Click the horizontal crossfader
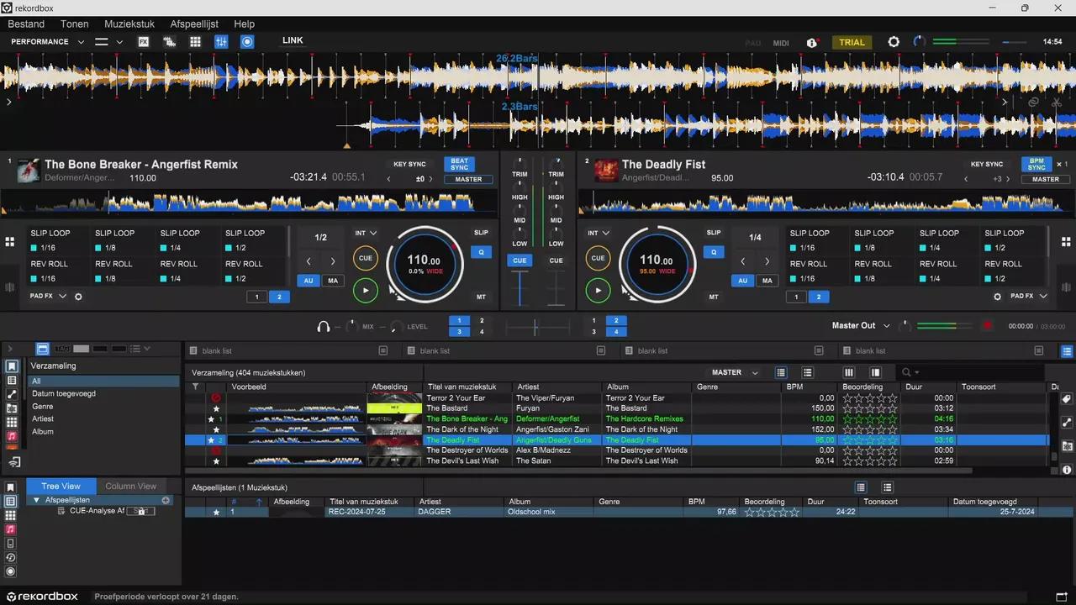 (x=535, y=327)
